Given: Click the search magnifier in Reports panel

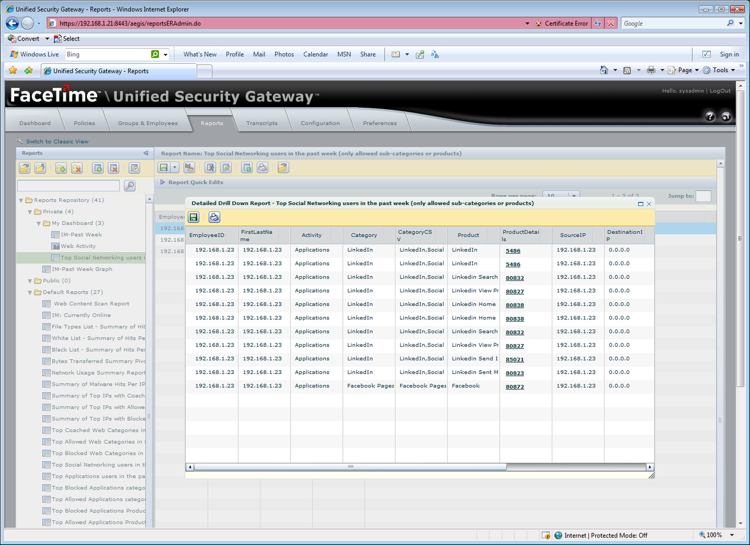Looking at the screenshot, I should 129,186.
